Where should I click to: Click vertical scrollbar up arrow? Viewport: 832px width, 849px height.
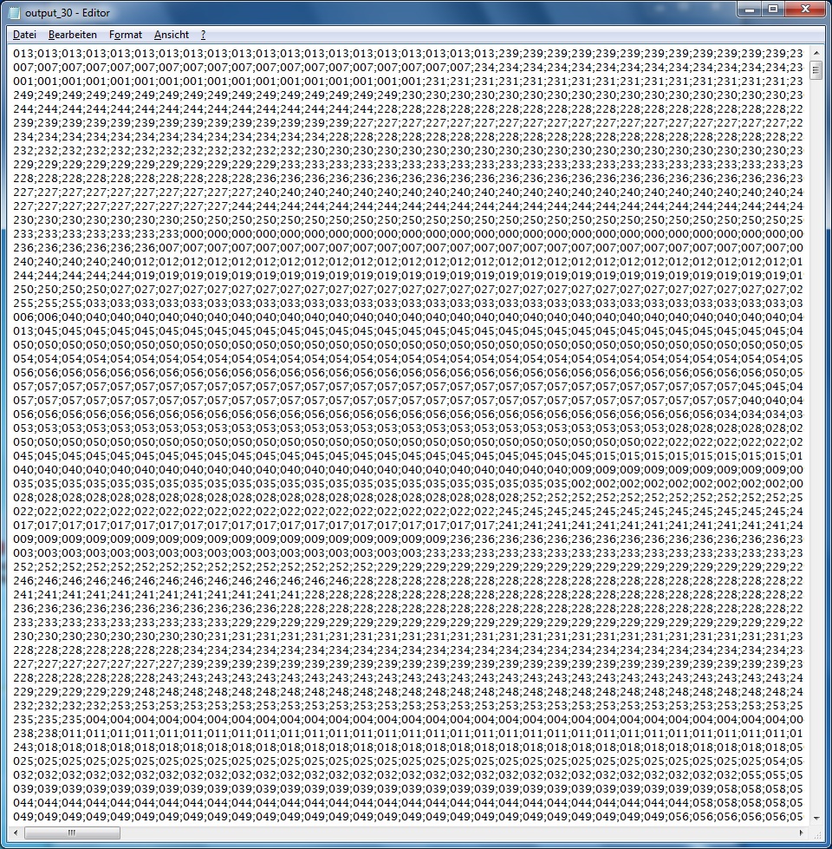tap(816, 54)
